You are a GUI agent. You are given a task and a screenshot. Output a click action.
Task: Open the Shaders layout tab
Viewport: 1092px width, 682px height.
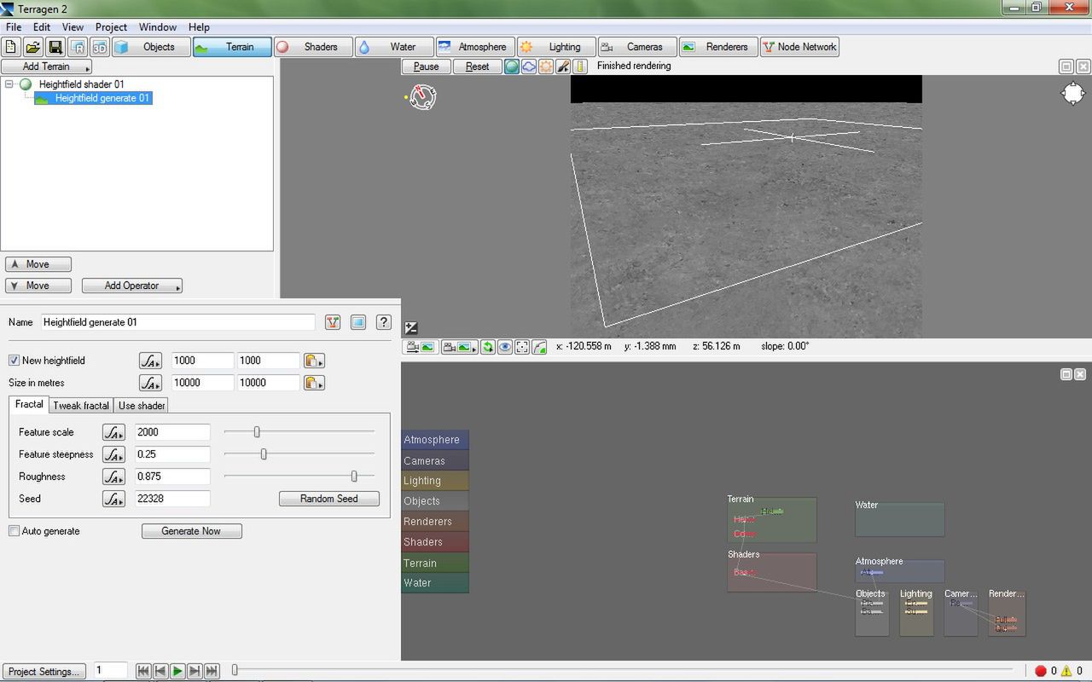click(312, 47)
